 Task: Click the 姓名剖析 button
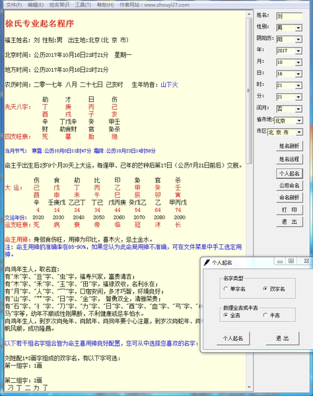pos(289,146)
